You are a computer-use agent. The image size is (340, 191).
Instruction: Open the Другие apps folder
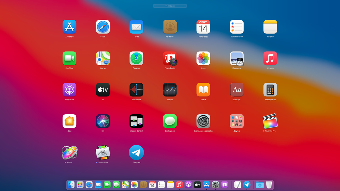tap(237, 121)
